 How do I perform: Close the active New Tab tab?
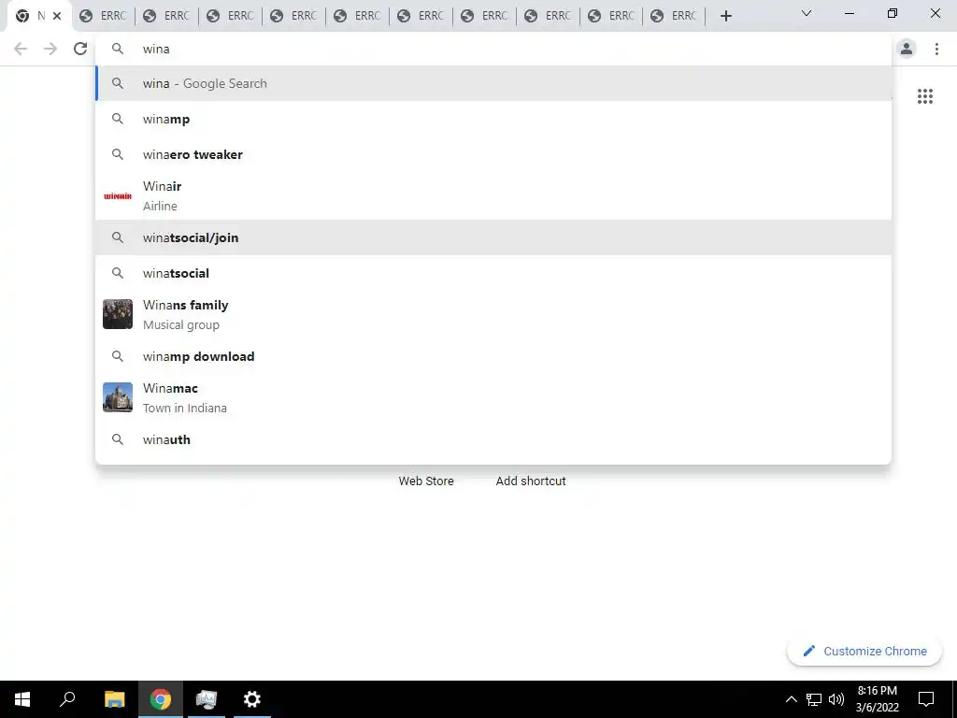click(x=57, y=16)
